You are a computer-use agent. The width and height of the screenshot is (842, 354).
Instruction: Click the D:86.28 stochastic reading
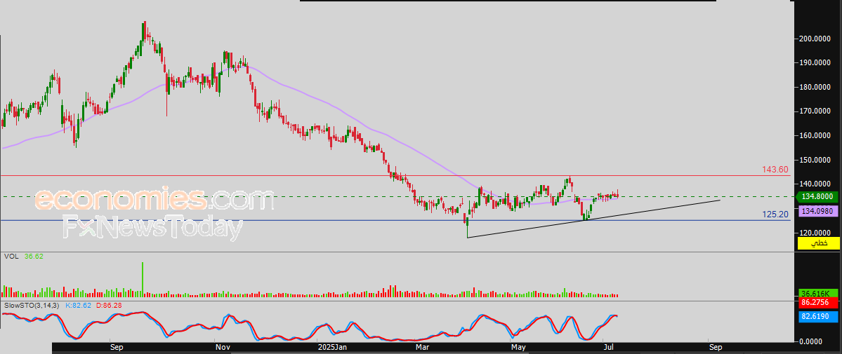[x=108, y=305]
